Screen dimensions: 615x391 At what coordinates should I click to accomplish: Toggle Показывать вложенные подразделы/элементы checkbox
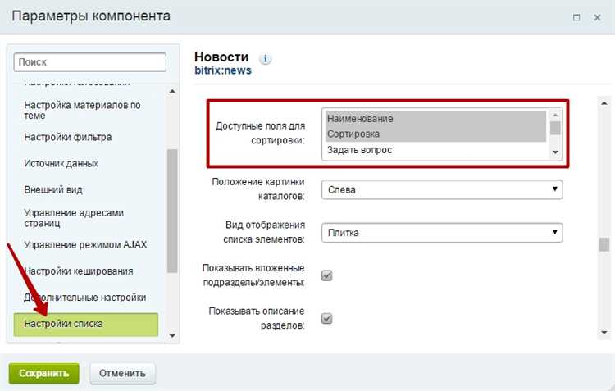tap(326, 275)
